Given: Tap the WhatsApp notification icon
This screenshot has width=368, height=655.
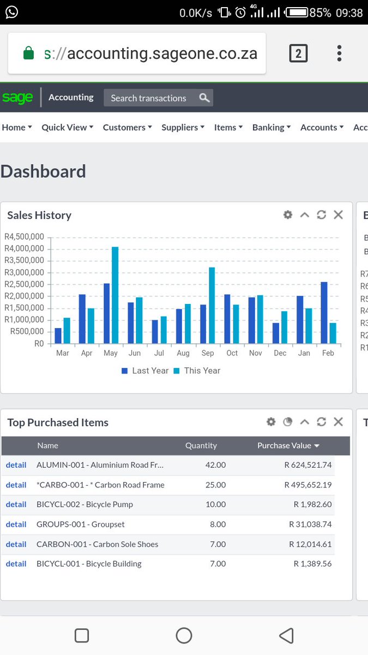Looking at the screenshot, I should coord(11,11).
